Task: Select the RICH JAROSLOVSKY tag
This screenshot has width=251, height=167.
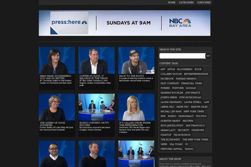Action: click(172, 125)
